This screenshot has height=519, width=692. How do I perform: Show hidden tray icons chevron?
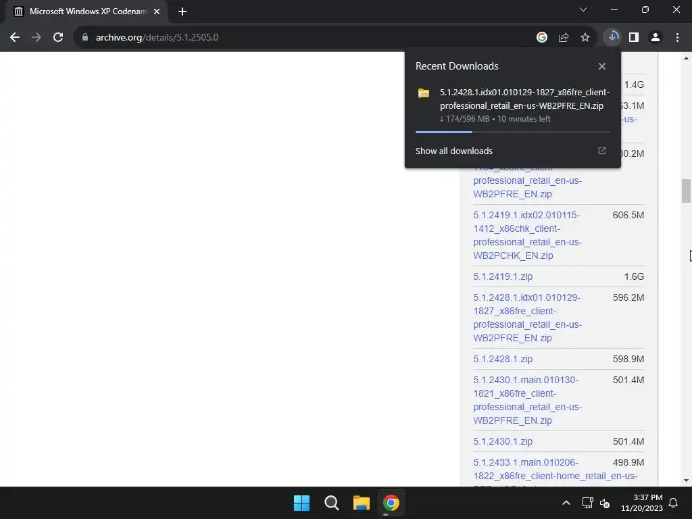coord(566,503)
